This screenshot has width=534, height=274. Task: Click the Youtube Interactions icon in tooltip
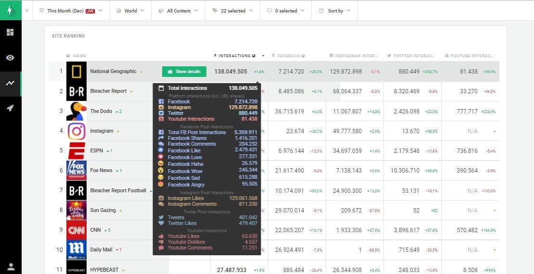162,119
